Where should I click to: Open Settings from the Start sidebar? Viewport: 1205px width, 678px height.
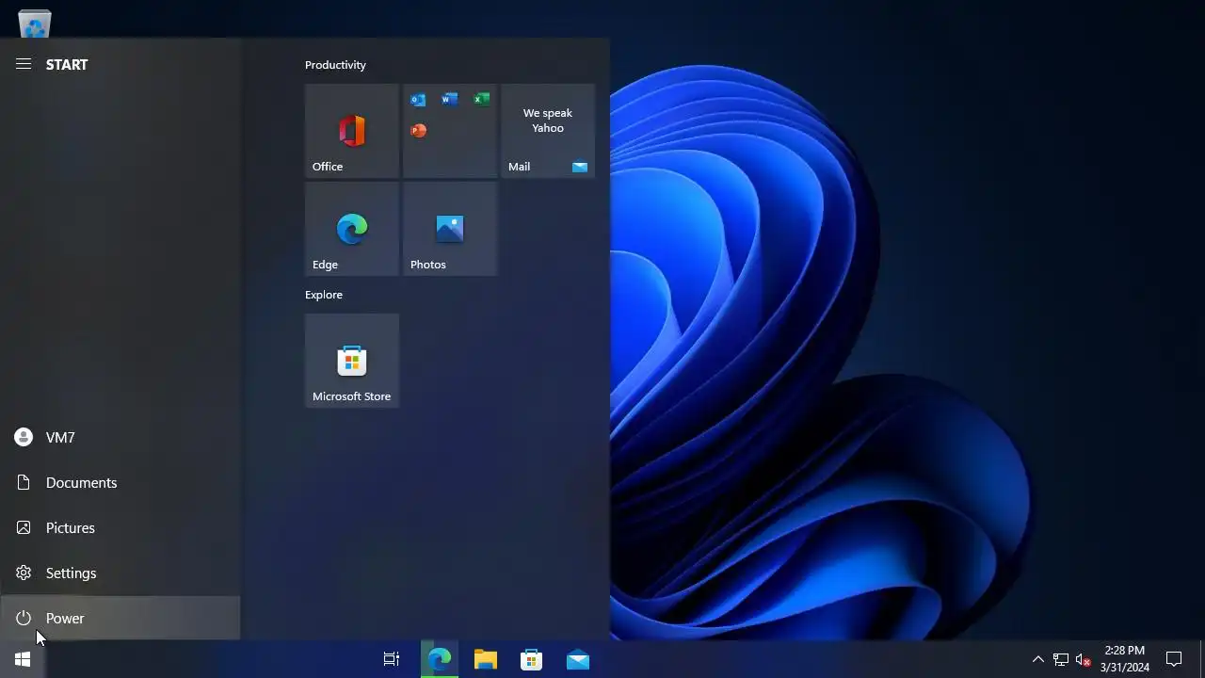coord(120,573)
